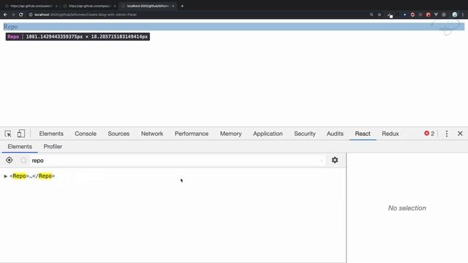Click the Repo text on the page
This screenshot has height=263, width=468.
(10, 26)
